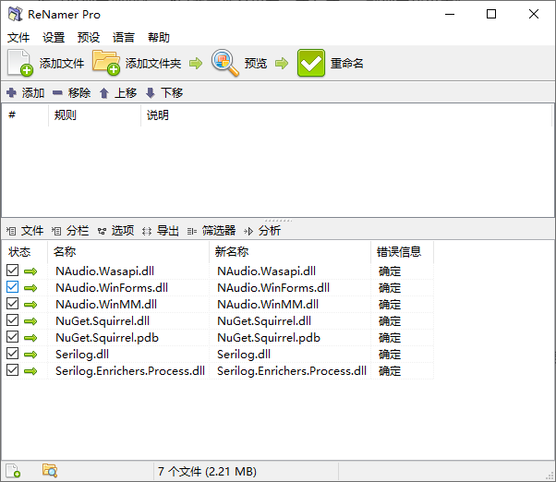Screen dimensions: 556x482
Task: Add a rule with the plus icon
Action: [11, 93]
